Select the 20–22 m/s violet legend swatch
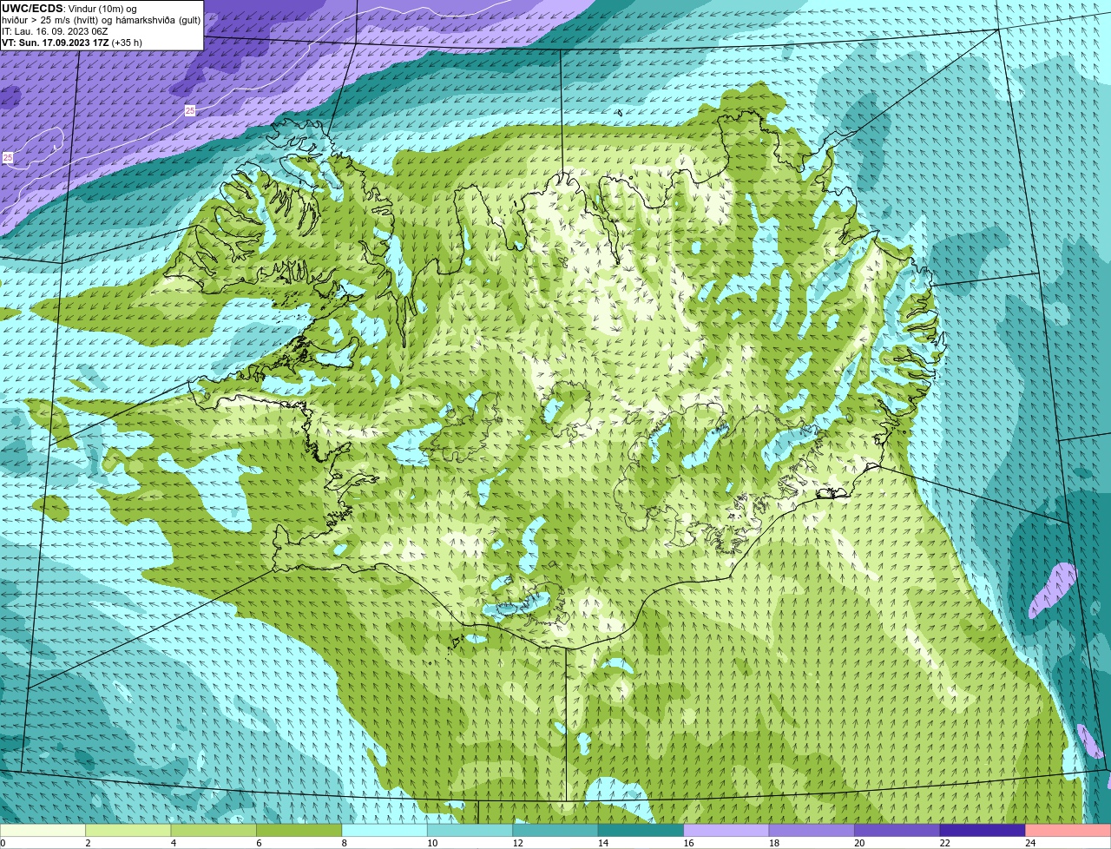This screenshot has width=1111, height=849. click(897, 830)
